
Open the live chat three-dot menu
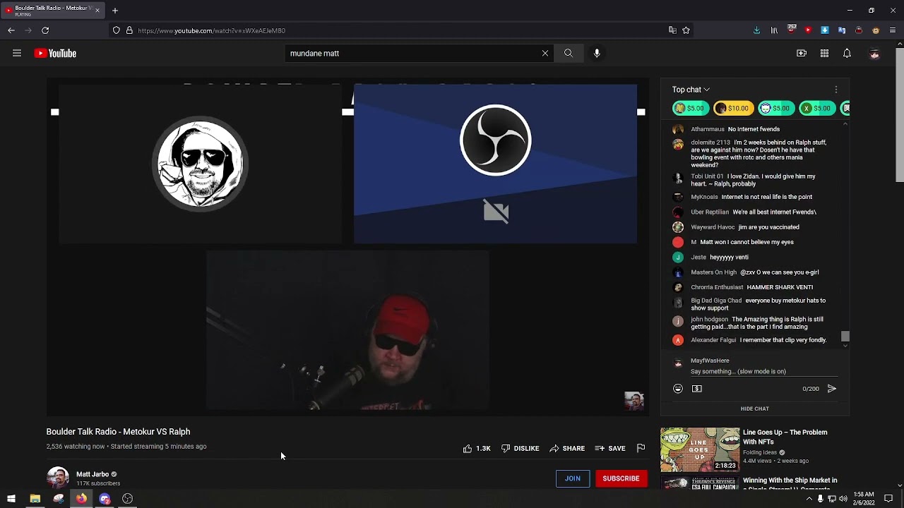coord(836,90)
